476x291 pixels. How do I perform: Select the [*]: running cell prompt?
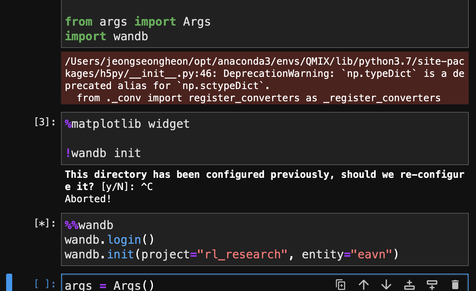click(45, 223)
